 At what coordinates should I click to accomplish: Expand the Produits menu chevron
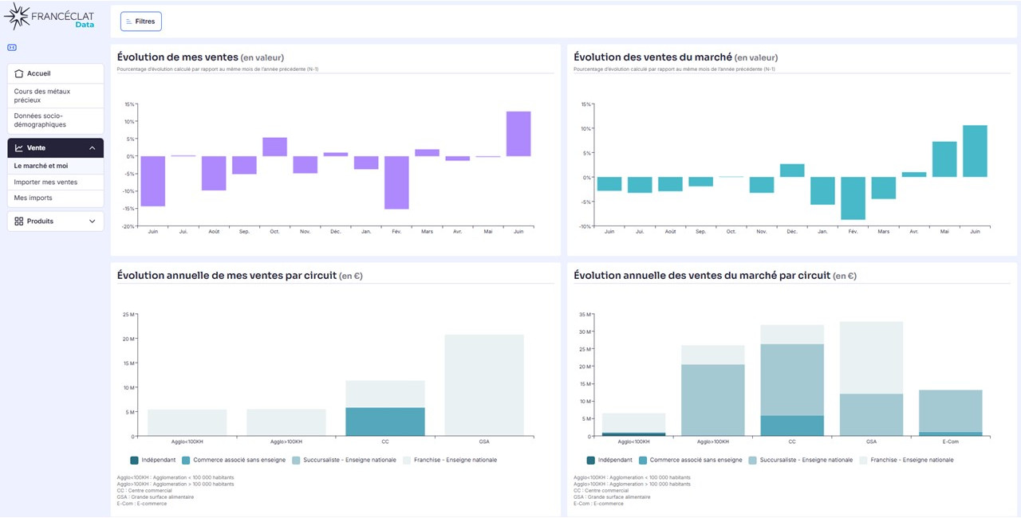[92, 221]
